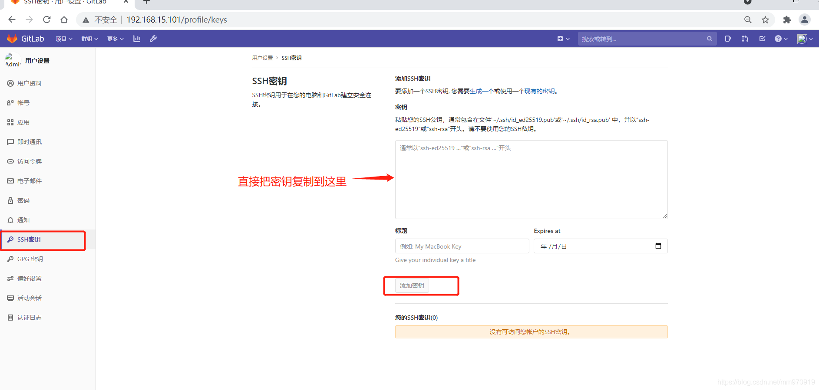Viewport: 819px width, 390px height.
Task: Expand the 群组 (Groups) menu
Action: (89, 39)
